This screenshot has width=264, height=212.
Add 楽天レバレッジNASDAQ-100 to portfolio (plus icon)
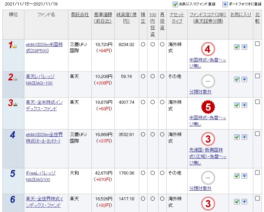244,79
